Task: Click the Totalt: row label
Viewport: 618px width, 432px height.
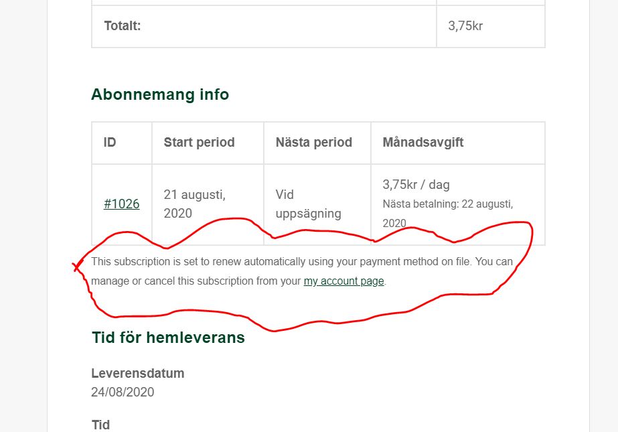Action: [122, 26]
